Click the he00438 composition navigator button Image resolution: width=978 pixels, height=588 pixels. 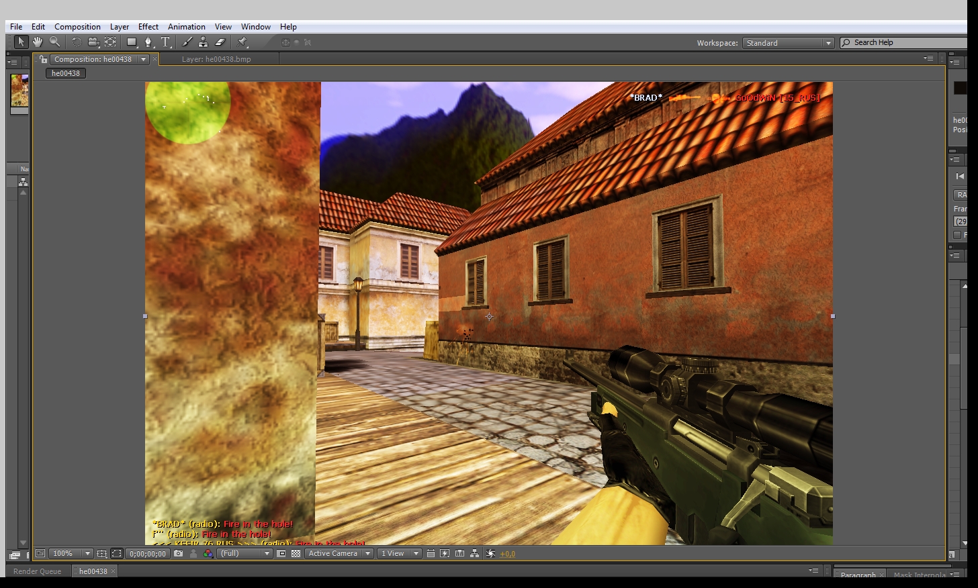(x=65, y=73)
